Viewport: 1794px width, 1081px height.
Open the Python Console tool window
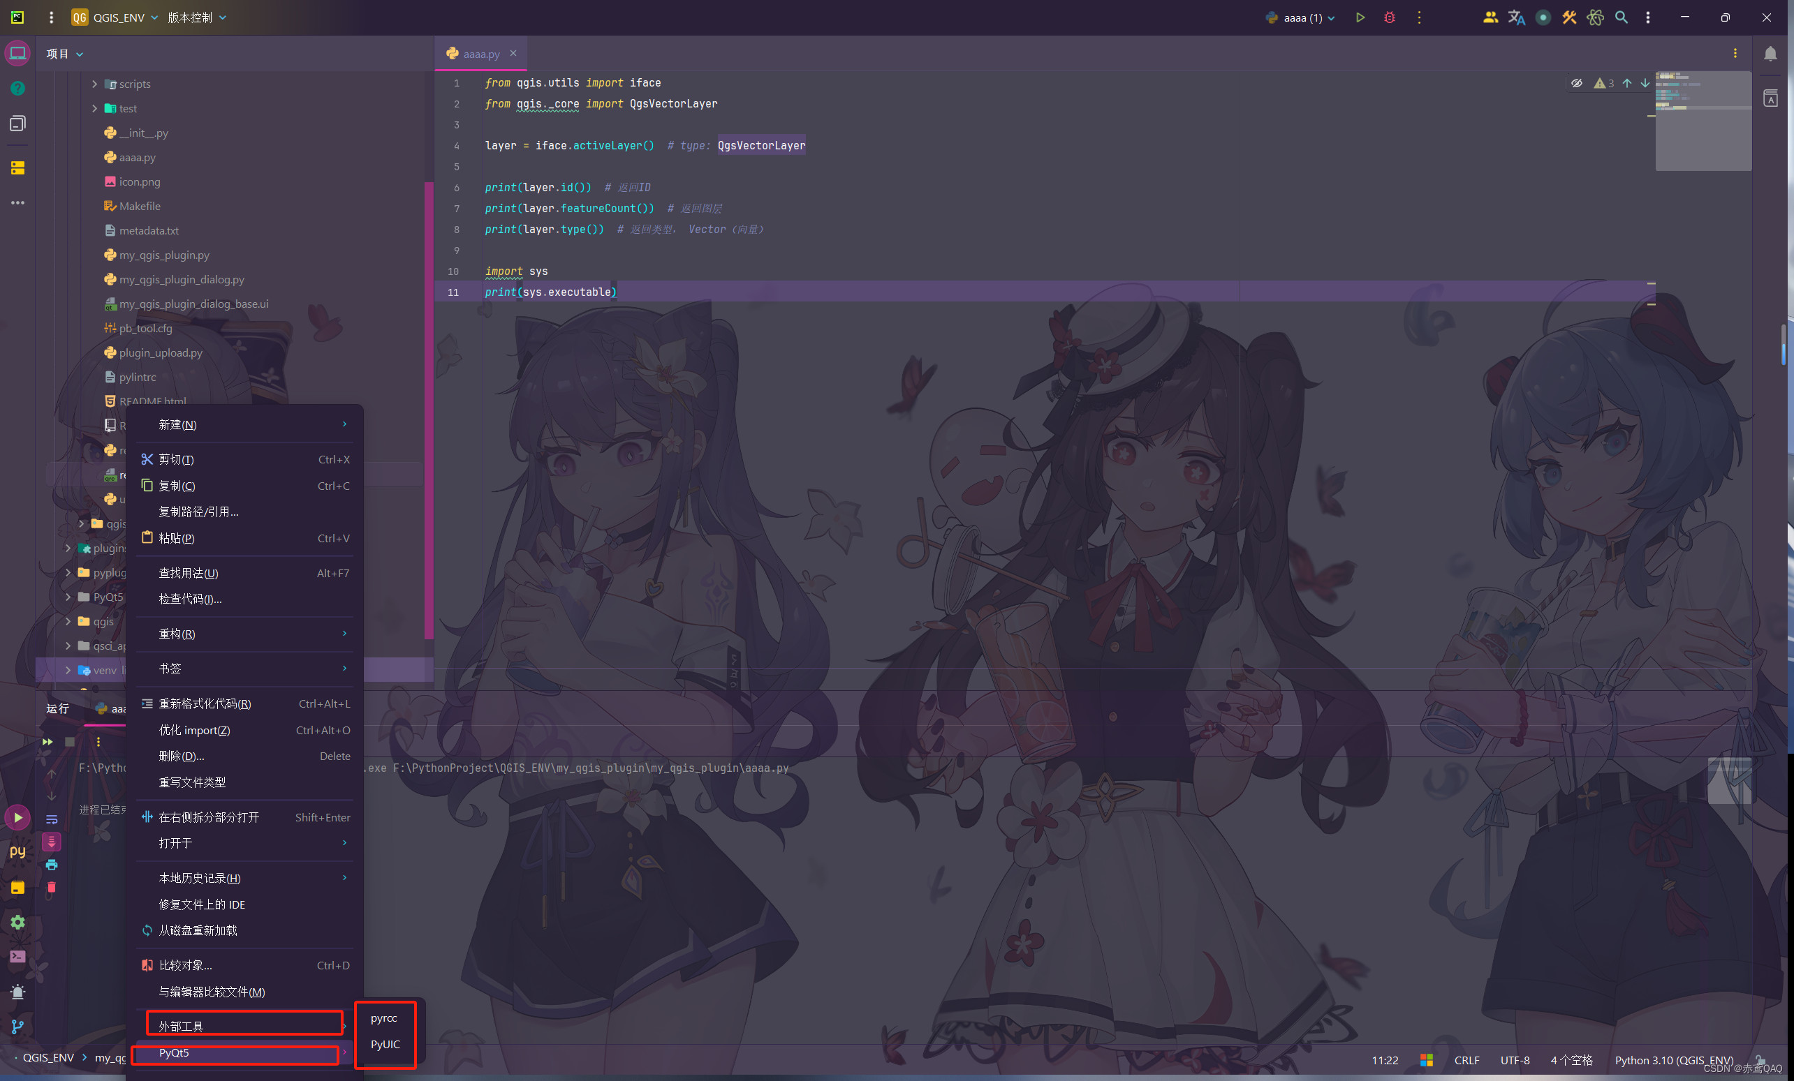coord(17,852)
